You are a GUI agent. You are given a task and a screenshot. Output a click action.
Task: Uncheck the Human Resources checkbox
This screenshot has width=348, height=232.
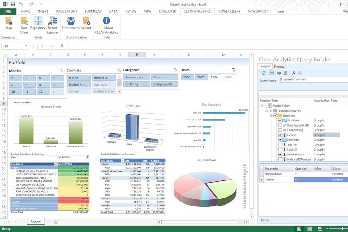(270, 111)
